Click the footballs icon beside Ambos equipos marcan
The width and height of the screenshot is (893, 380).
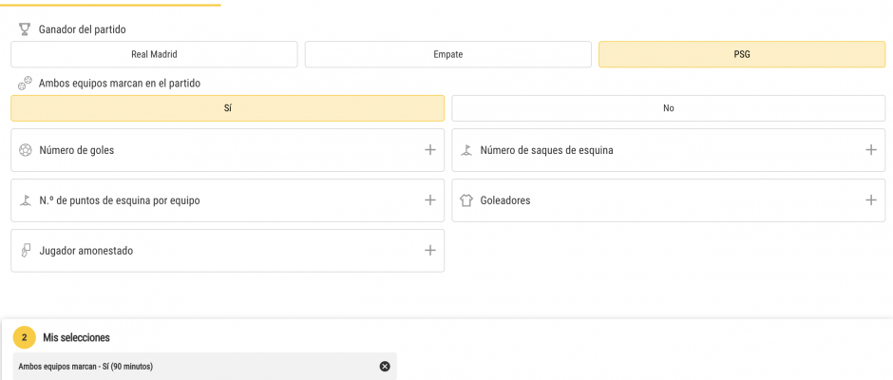[x=25, y=84]
